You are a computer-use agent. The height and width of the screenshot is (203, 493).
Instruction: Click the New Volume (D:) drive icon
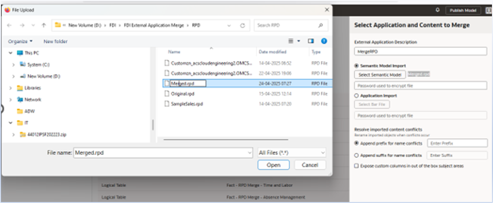[x=23, y=76]
